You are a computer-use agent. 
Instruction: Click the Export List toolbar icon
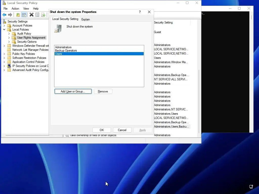pyautogui.click(x=43, y=15)
